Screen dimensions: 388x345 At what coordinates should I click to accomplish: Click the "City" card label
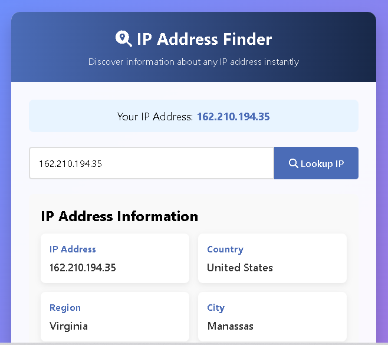[x=216, y=308]
